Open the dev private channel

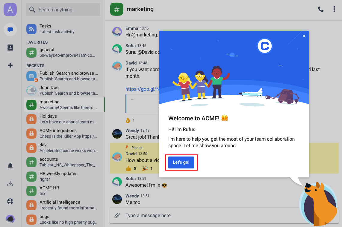(x=64, y=148)
